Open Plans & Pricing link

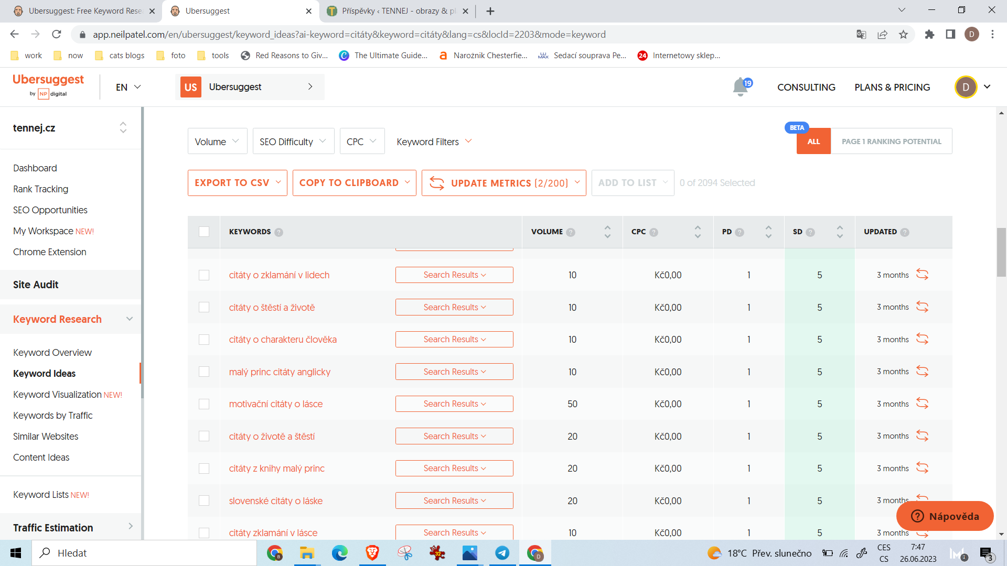point(892,88)
